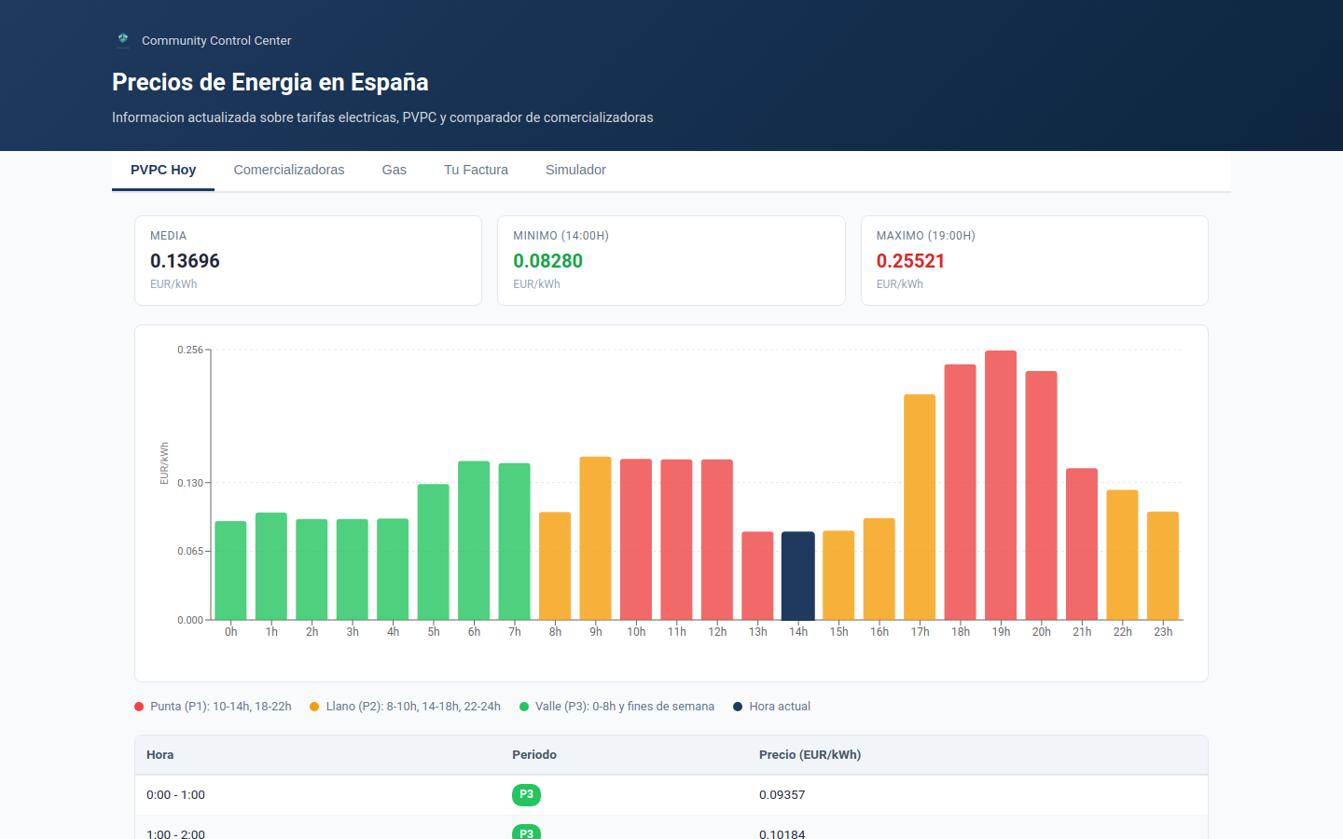Image resolution: width=1343 pixels, height=839 pixels.
Task: Select the 13h red bar
Action: point(758,575)
